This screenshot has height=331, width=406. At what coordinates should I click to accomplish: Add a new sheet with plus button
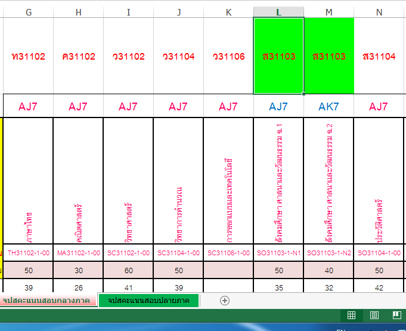tap(224, 300)
